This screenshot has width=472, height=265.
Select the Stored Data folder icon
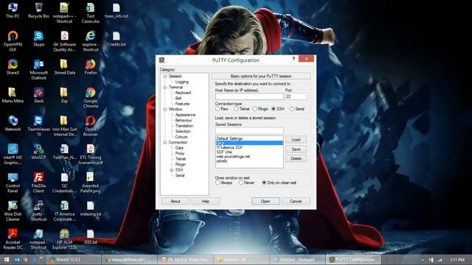64,67
